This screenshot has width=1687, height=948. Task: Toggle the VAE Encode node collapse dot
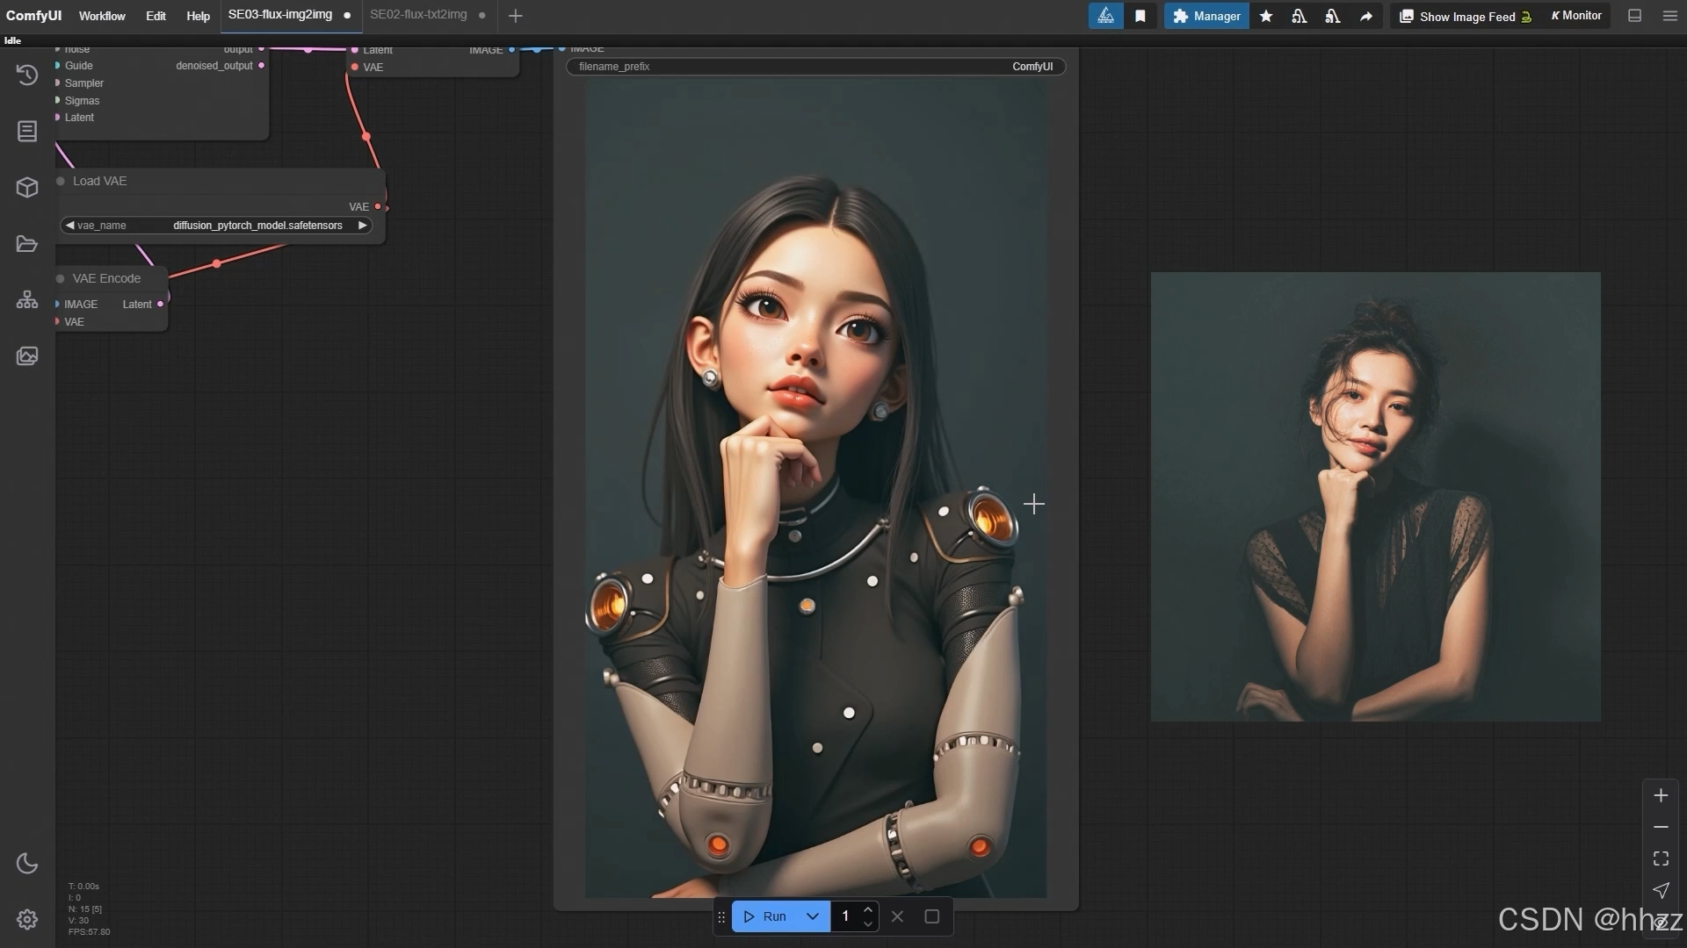[61, 278]
